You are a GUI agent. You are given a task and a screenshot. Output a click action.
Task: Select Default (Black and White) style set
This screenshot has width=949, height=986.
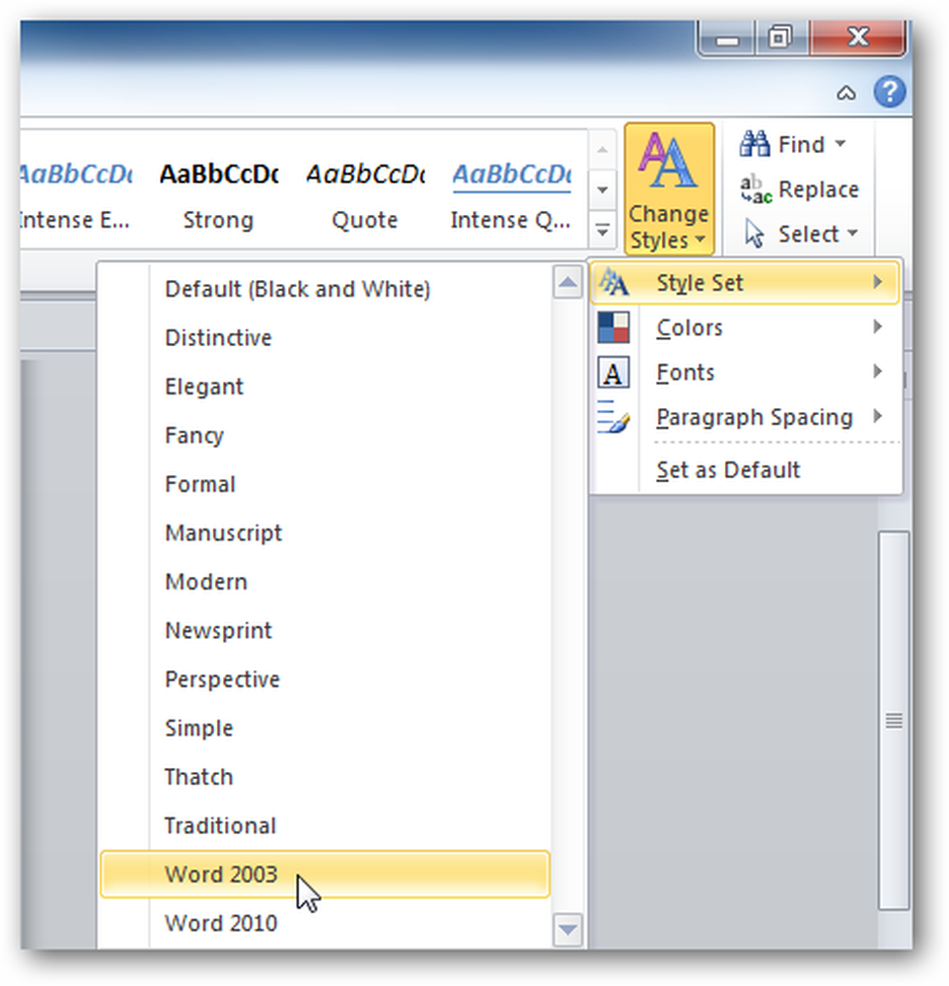[325, 289]
